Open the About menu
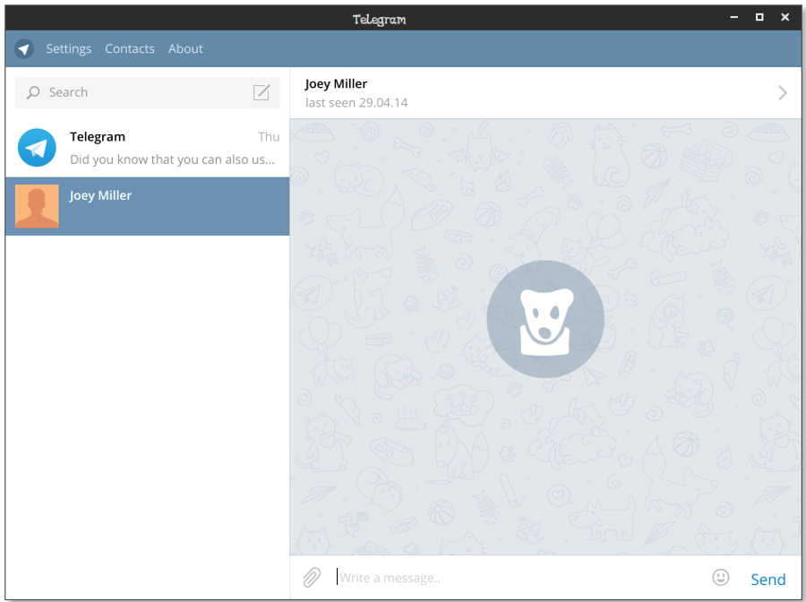 [x=185, y=49]
